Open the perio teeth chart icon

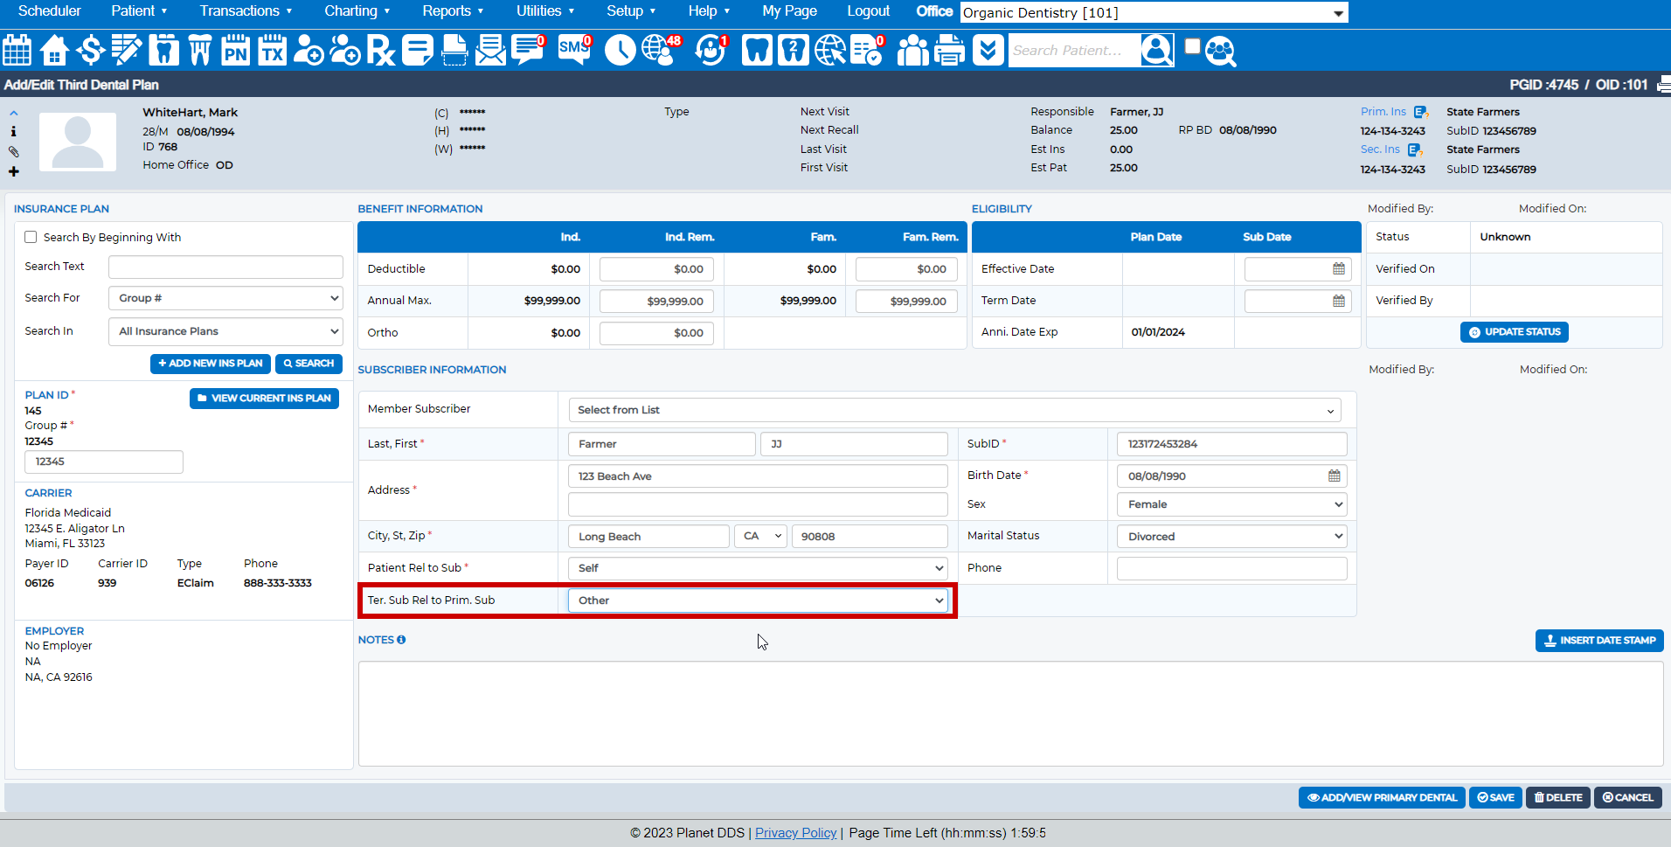click(x=200, y=50)
